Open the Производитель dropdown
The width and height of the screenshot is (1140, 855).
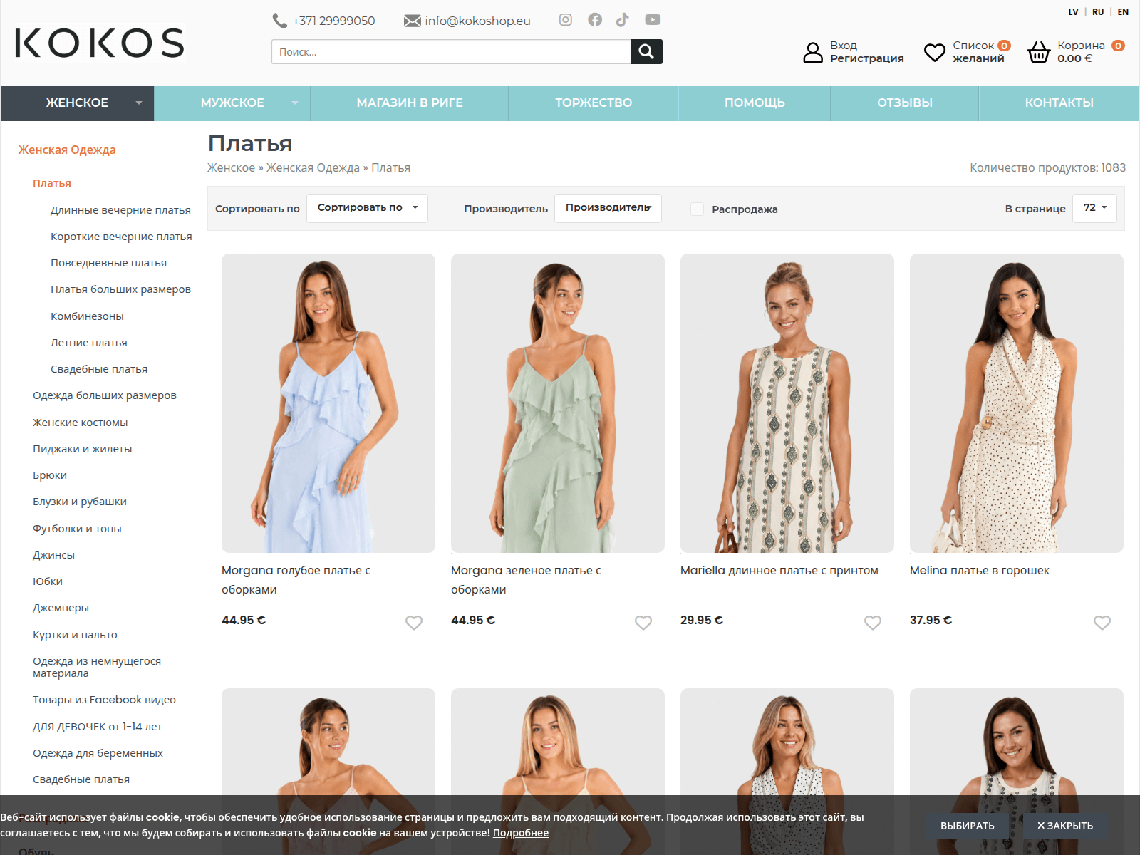[608, 208]
